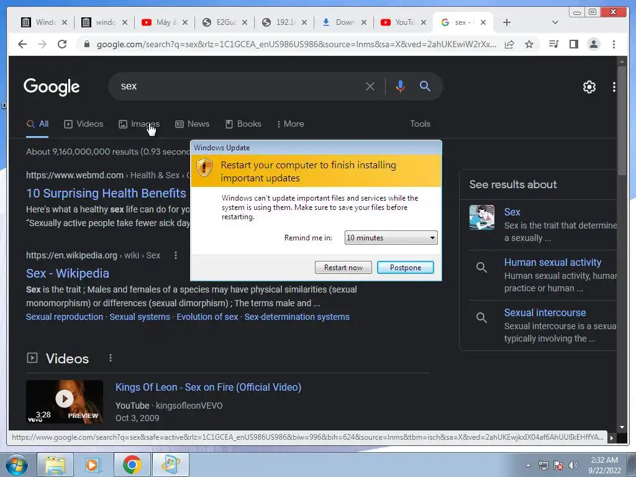Share this page using the share icon

(x=509, y=44)
